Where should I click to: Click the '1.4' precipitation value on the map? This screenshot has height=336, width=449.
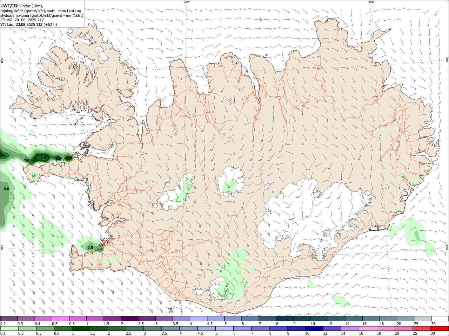click(69, 158)
